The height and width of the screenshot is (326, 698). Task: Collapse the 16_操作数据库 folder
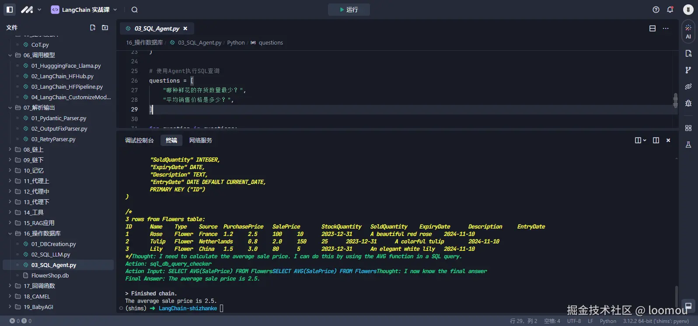(42, 233)
